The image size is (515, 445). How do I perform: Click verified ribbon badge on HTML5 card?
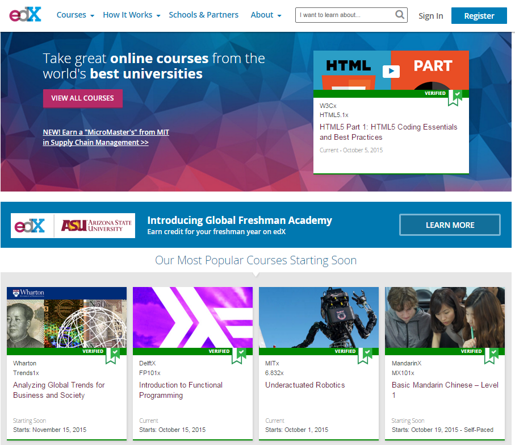(x=454, y=97)
